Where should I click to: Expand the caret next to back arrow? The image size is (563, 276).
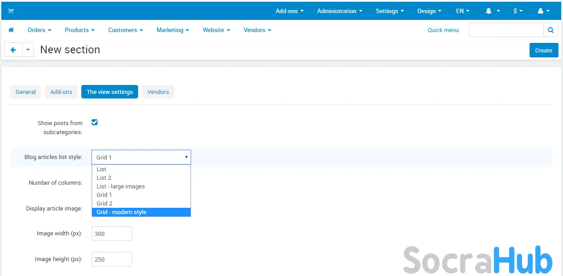coord(28,50)
